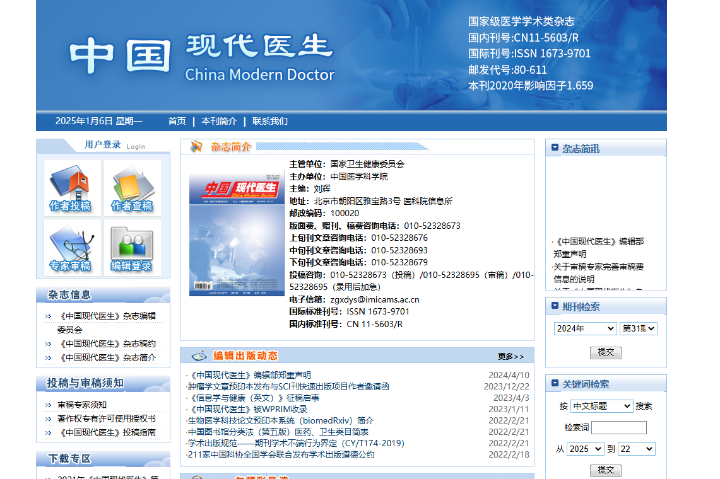The height and width of the screenshot is (479, 720).
Task: Click the 邮政编码 100020 line
Action: 324,214
